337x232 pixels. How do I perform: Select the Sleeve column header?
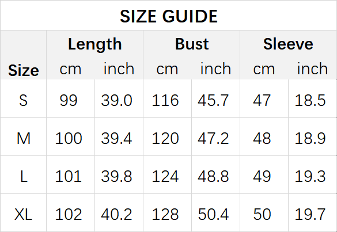[x=288, y=44]
